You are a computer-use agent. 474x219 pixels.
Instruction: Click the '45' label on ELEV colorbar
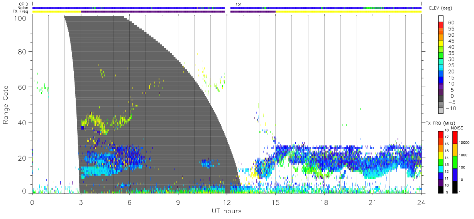450,41
